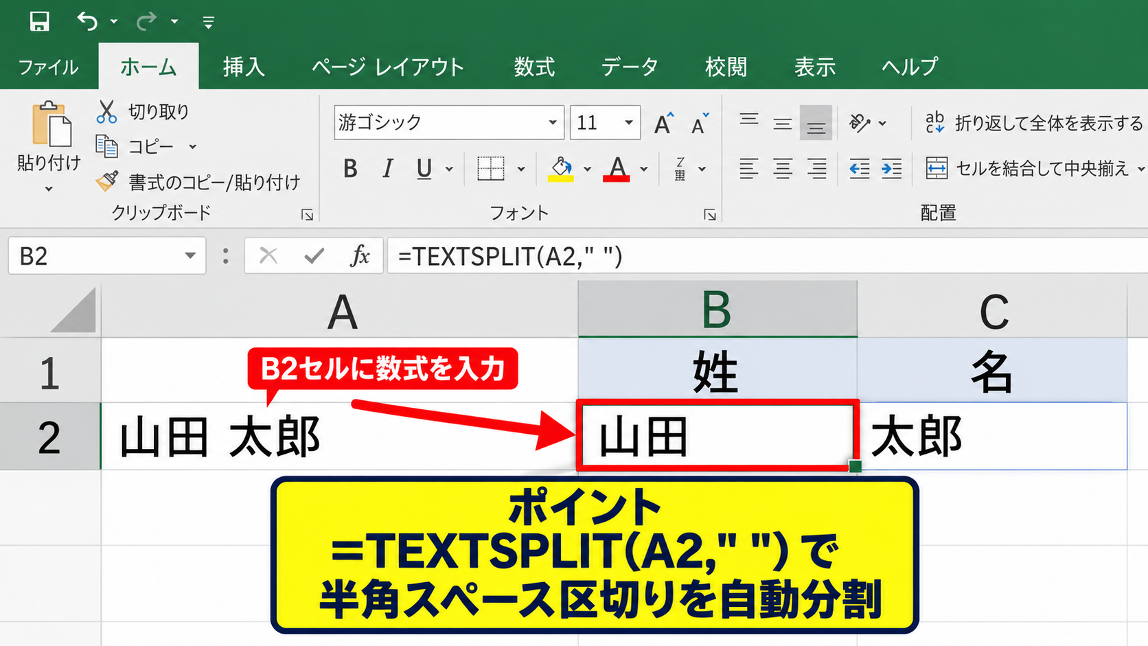Toggle Italic formatting
The height and width of the screenshot is (646, 1148).
pyautogui.click(x=388, y=168)
